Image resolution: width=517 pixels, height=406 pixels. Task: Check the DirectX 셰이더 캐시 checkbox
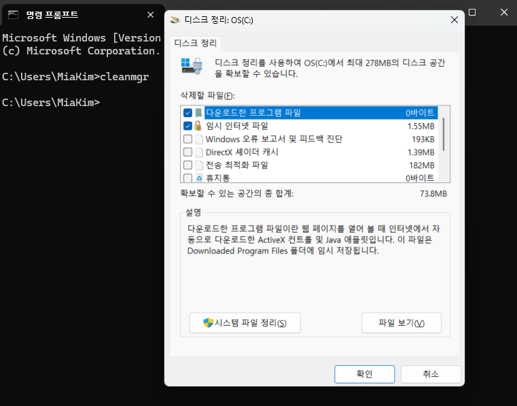tap(188, 152)
